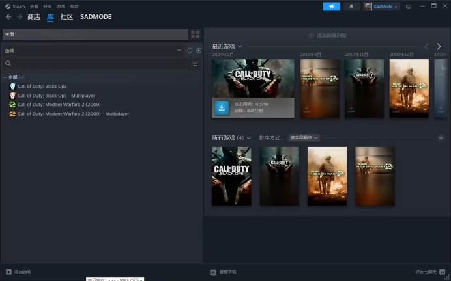Viewport: 451px width, 281px height.
Task: Open Black Ops cover in 所有游戏
Action: pyautogui.click(x=231, y=176)
